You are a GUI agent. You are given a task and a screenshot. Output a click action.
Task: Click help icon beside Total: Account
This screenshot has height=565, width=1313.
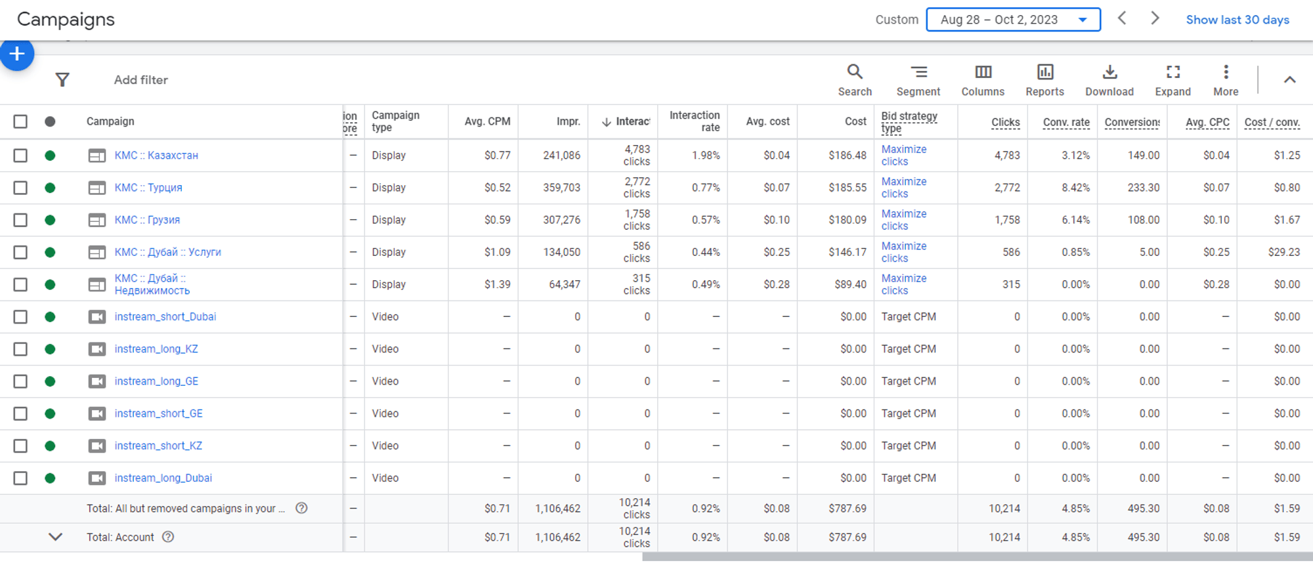point(168,537)
